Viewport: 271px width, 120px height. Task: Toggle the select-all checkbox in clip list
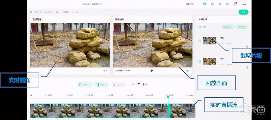pos(200,27)
